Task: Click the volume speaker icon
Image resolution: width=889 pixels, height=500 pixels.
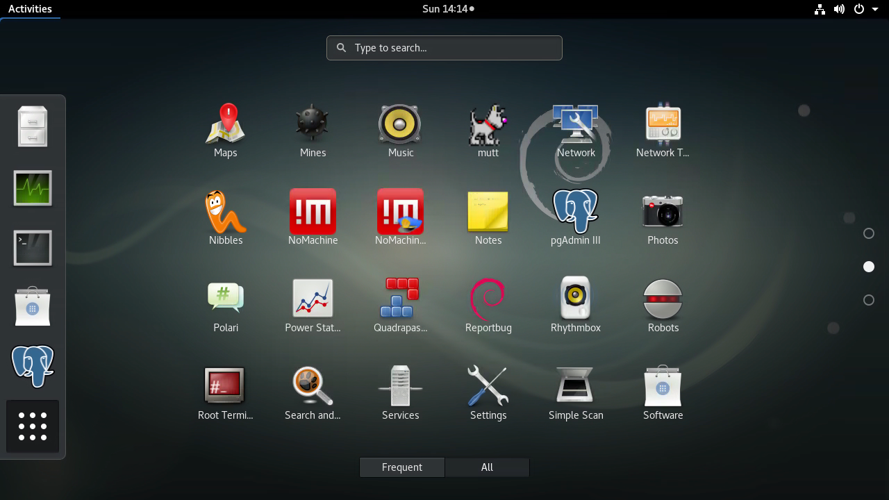Action: point(839,9)
